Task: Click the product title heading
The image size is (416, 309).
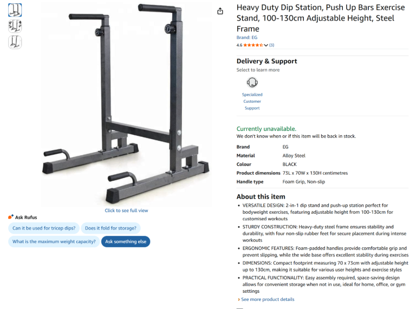Action: click(321, 18)
